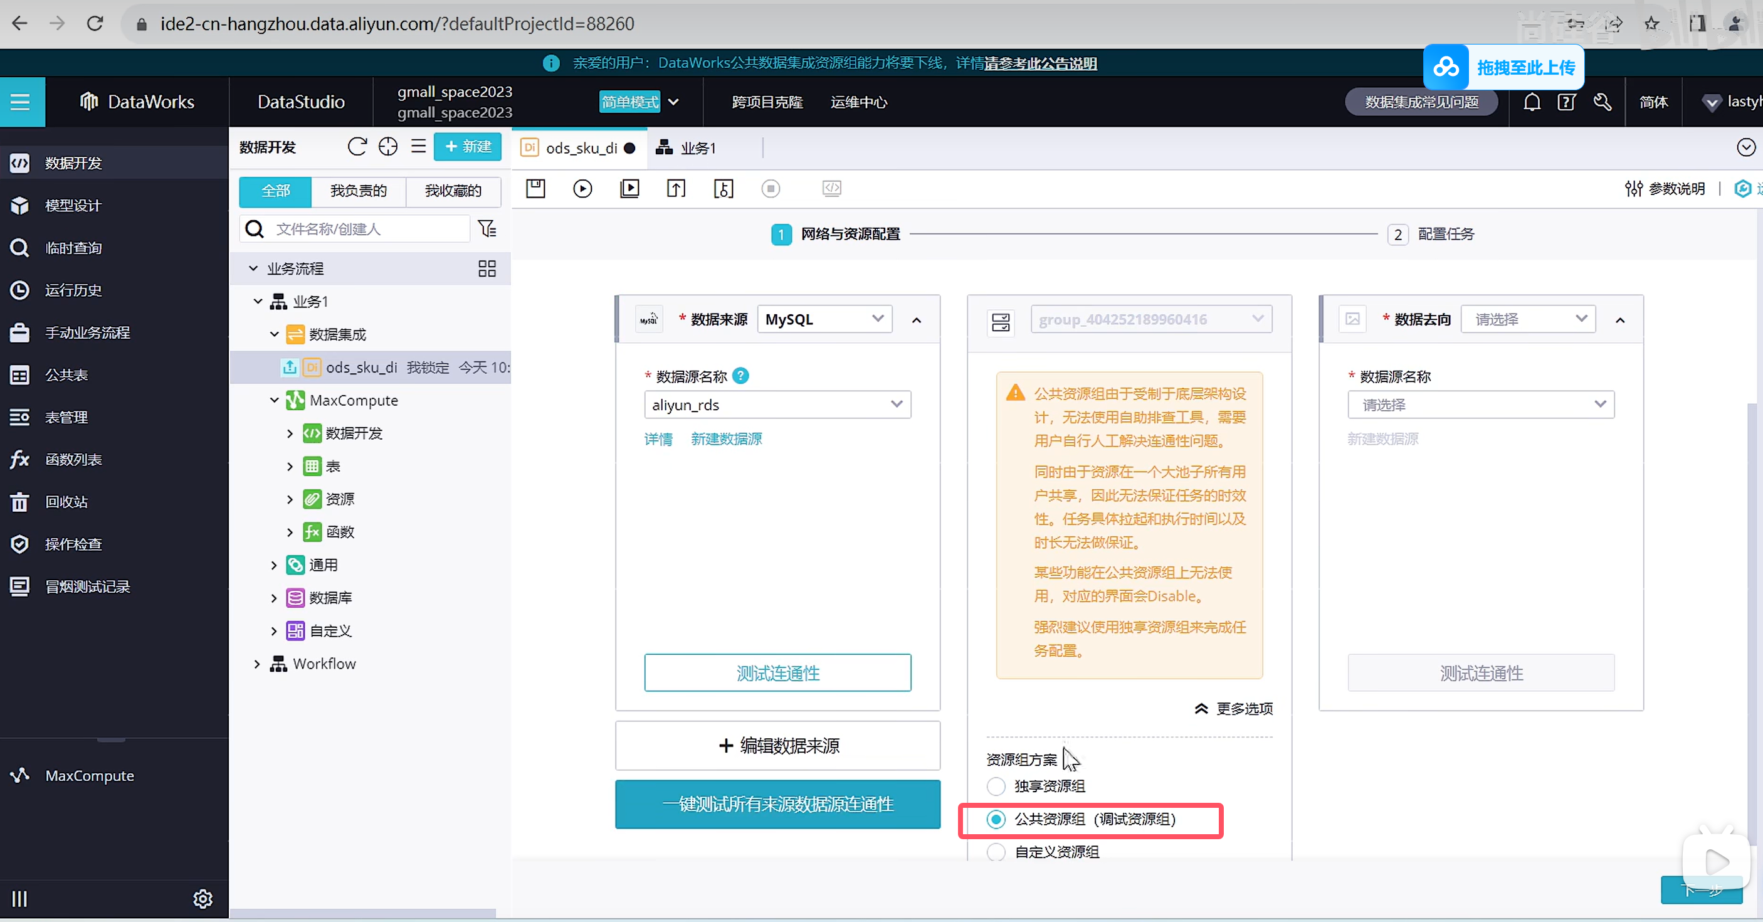Image resolution: width=1763 pixels, height=922 pixels.
Task: Click the stop icon in toolbar
Action: tap(771, 188)
